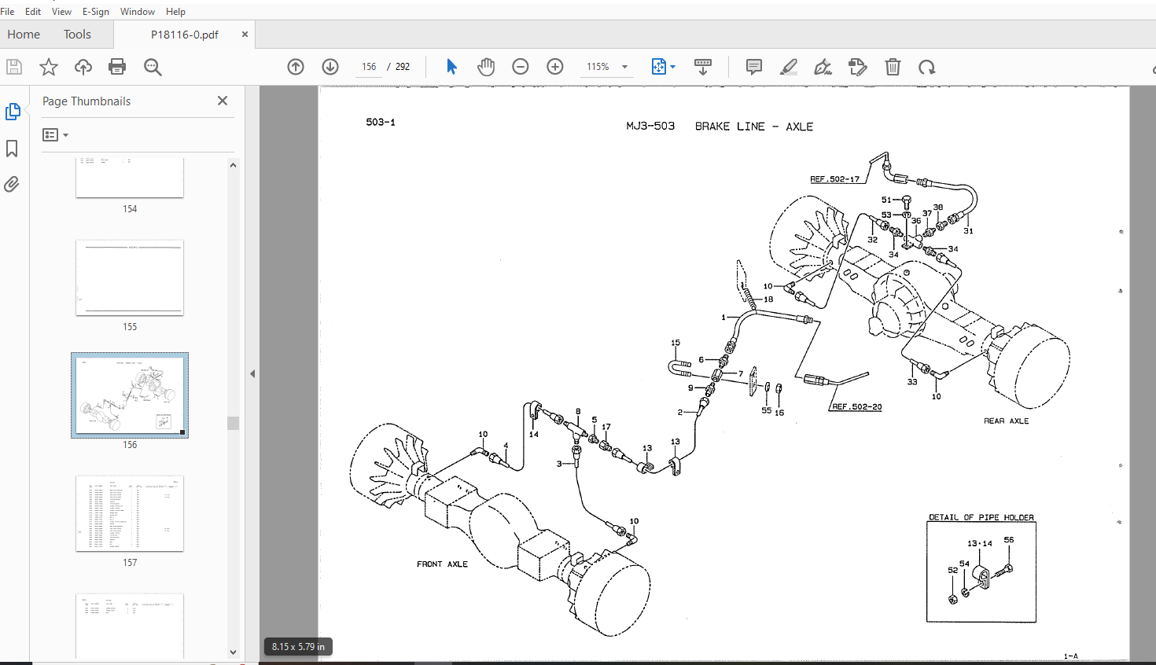Screen dimensions: 1156x665
Task: Click the 292 total page count
Action: click(x=403, y=67)
